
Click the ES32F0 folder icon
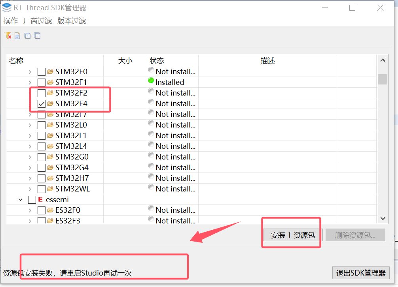50,210
